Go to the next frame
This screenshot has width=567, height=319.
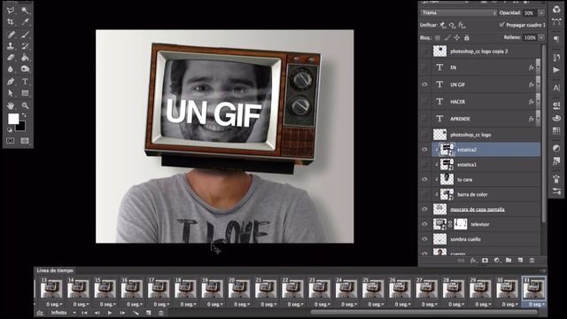pos(122,313)
